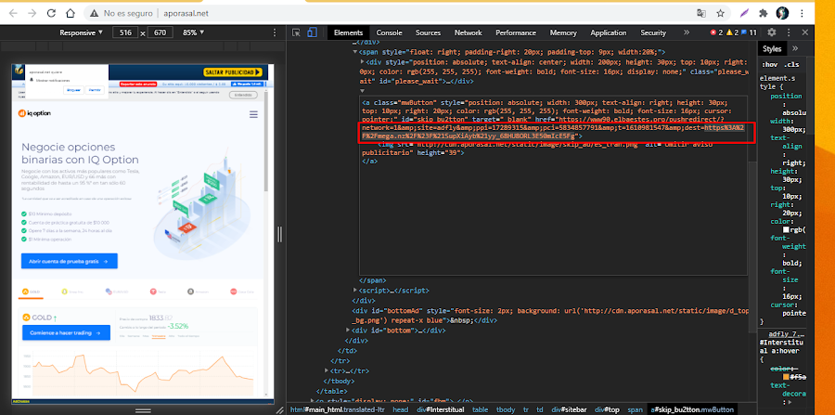Viewport: 835px width, 415px height.
Task: Switch to the Console tab
Action: pos(390,32)
